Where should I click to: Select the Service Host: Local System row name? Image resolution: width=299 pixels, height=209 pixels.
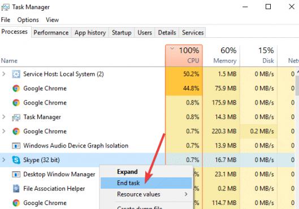pyautogui.click(x=63, y=74)
